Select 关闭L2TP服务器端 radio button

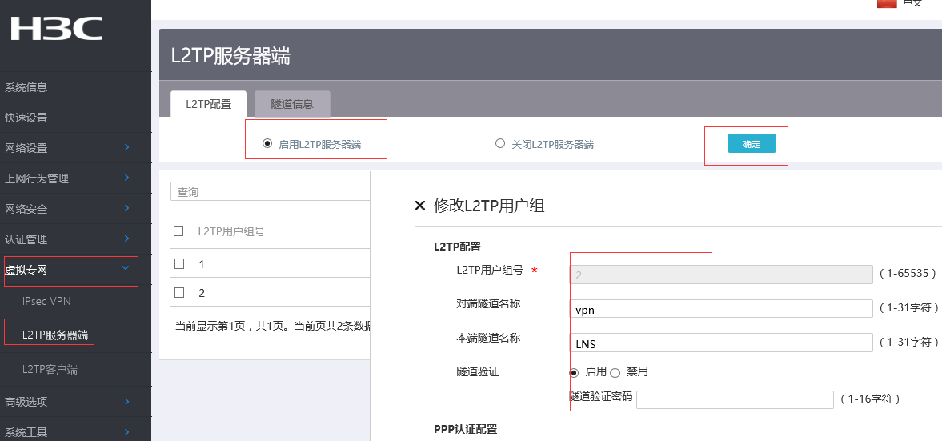pyautogui.click(x=500, y=144)
